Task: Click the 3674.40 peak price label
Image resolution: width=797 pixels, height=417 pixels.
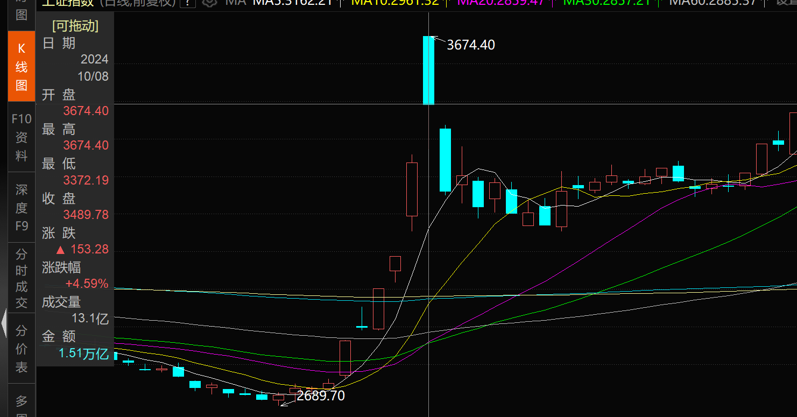Action: click(471, 45)
